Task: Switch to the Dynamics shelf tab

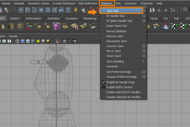Action: (72, 18)
